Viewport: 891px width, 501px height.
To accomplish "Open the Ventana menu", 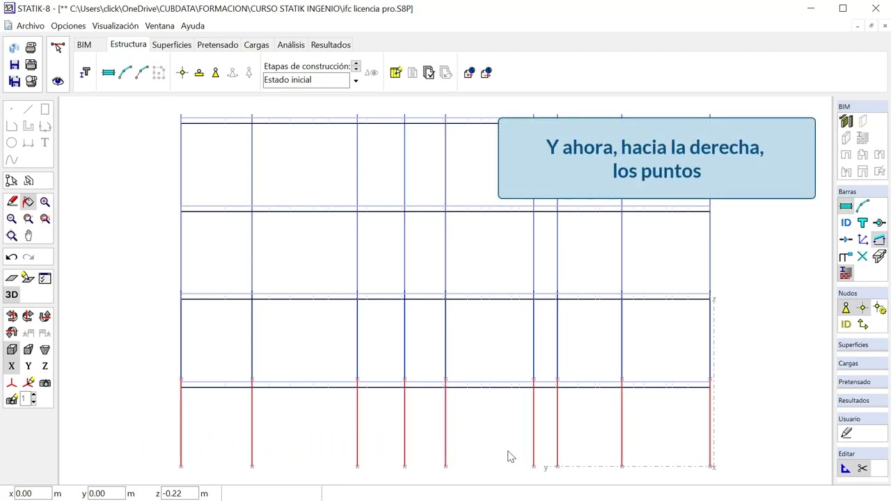I will [x=159, y=26].
